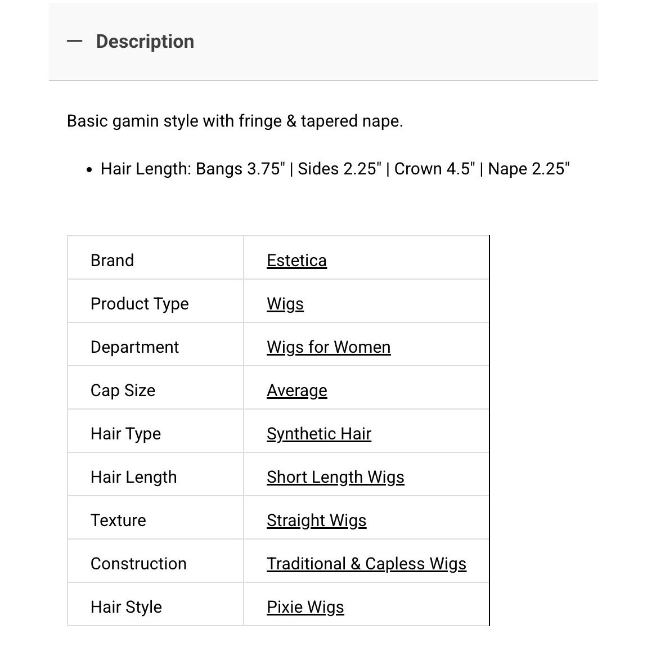Viewport: 647px width, 647px height.
Task: Click the Hair Length bullet text
Action: 335,169
